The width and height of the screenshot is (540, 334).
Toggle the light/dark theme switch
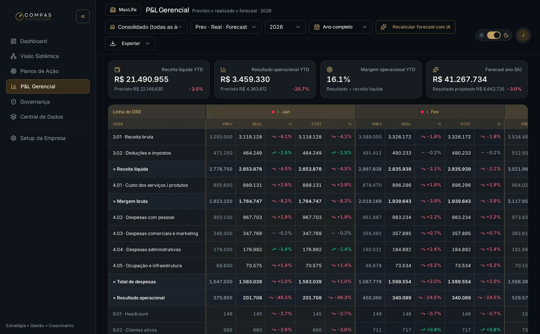493,35
